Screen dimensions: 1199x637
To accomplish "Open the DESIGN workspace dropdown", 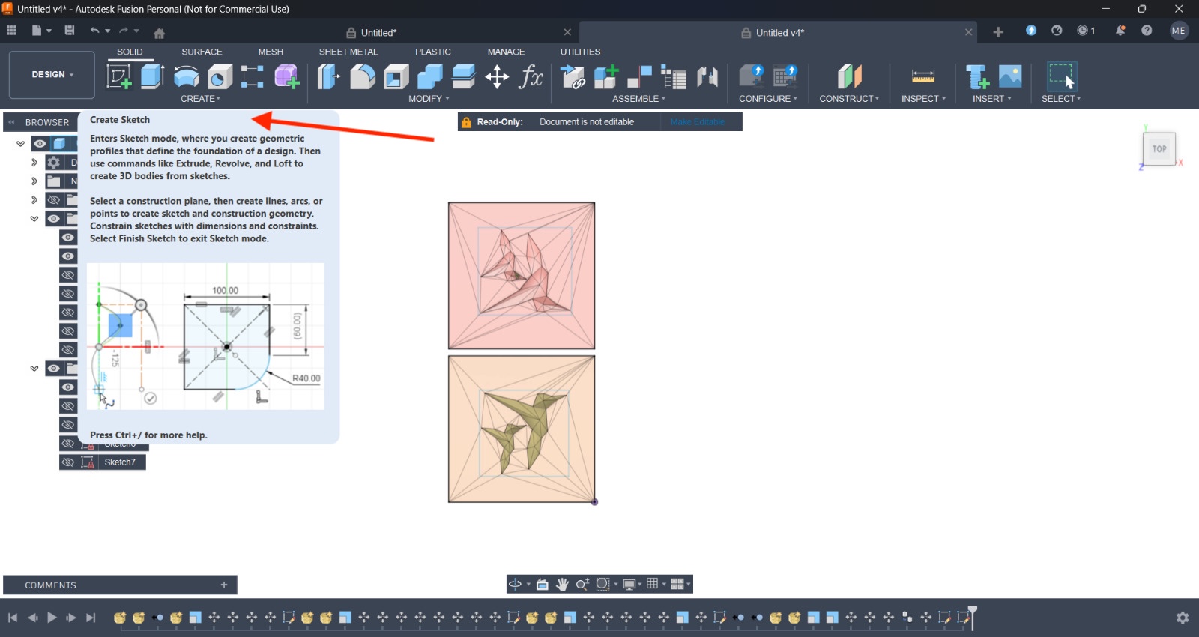I will click(52, 75).
